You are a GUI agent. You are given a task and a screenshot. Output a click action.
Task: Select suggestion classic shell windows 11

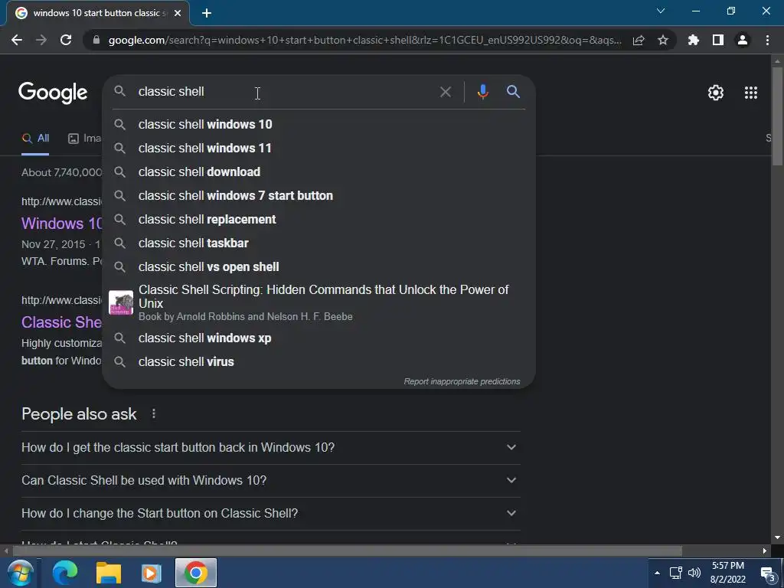pos(318,148)
